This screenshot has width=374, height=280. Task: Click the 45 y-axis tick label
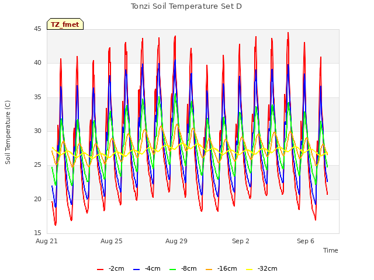37,29
